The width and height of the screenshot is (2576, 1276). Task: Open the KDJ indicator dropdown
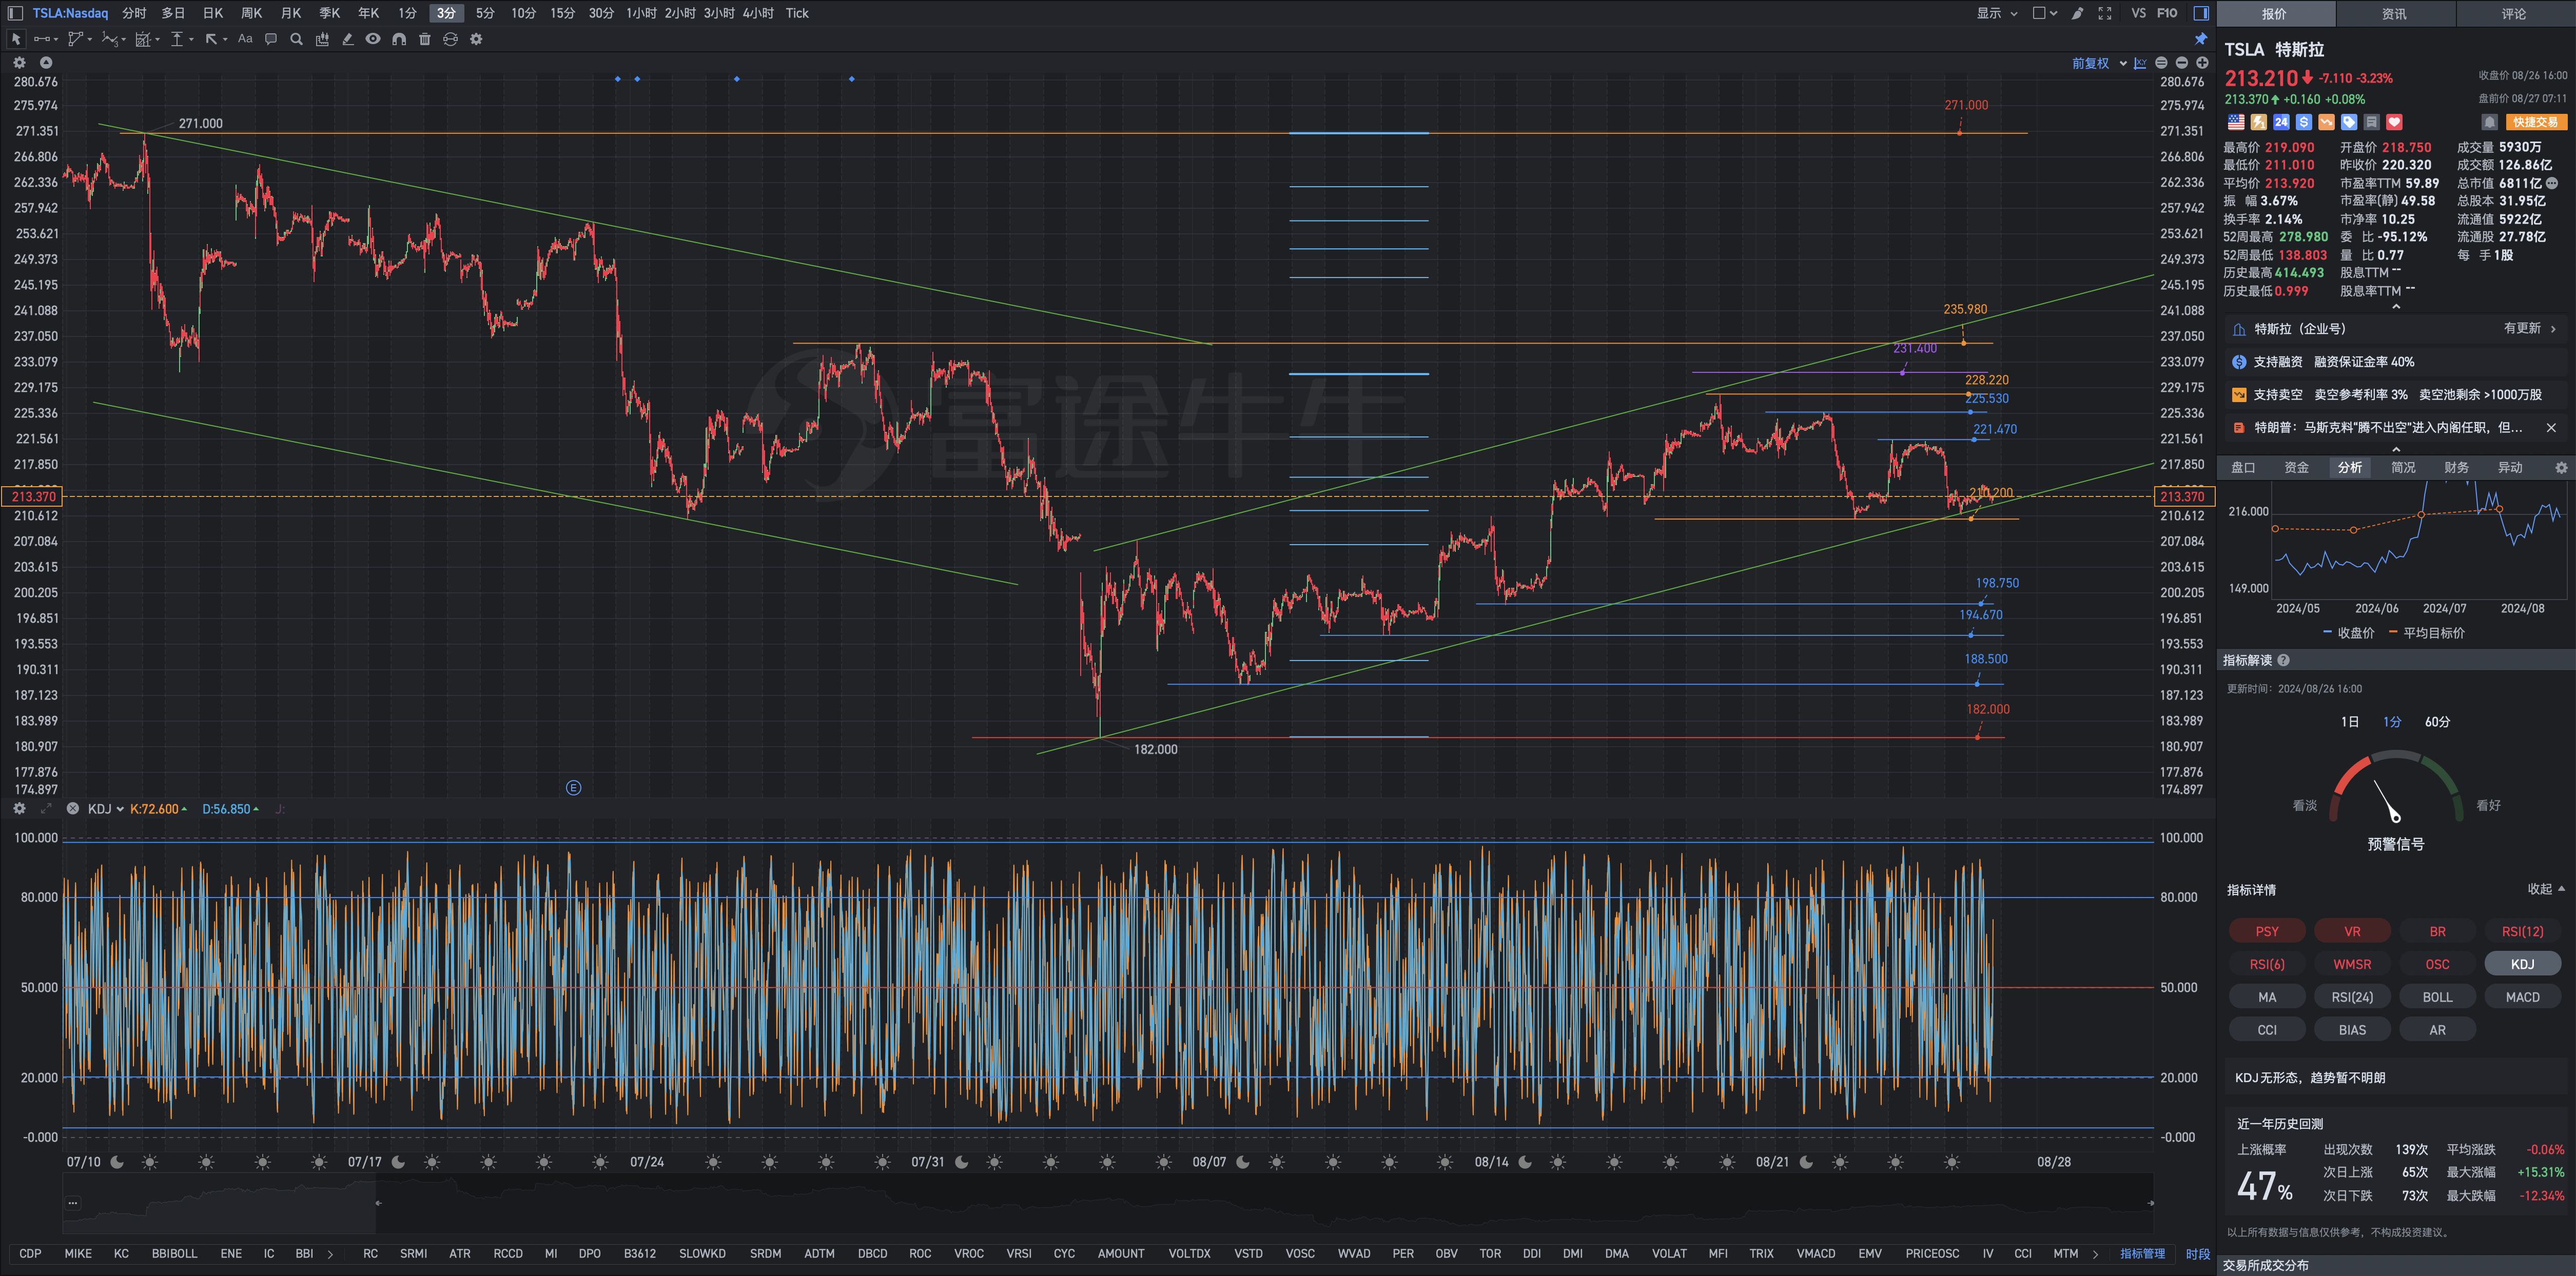pyautogui.click(x=106, y=808)
